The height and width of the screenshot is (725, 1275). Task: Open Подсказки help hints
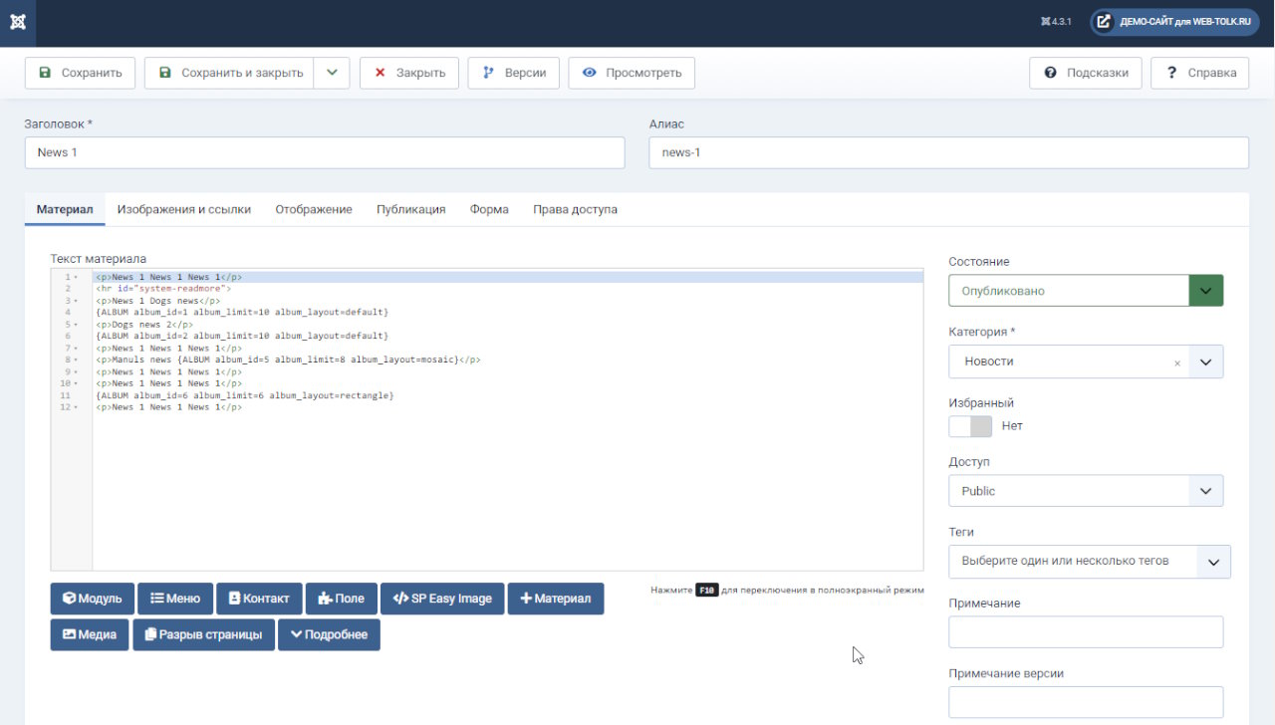click(1086, 73)
